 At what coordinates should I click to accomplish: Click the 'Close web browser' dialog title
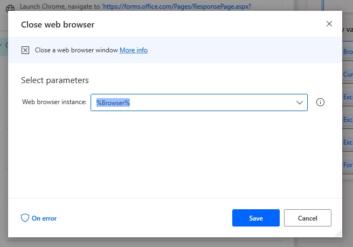[x=58, y=25]
